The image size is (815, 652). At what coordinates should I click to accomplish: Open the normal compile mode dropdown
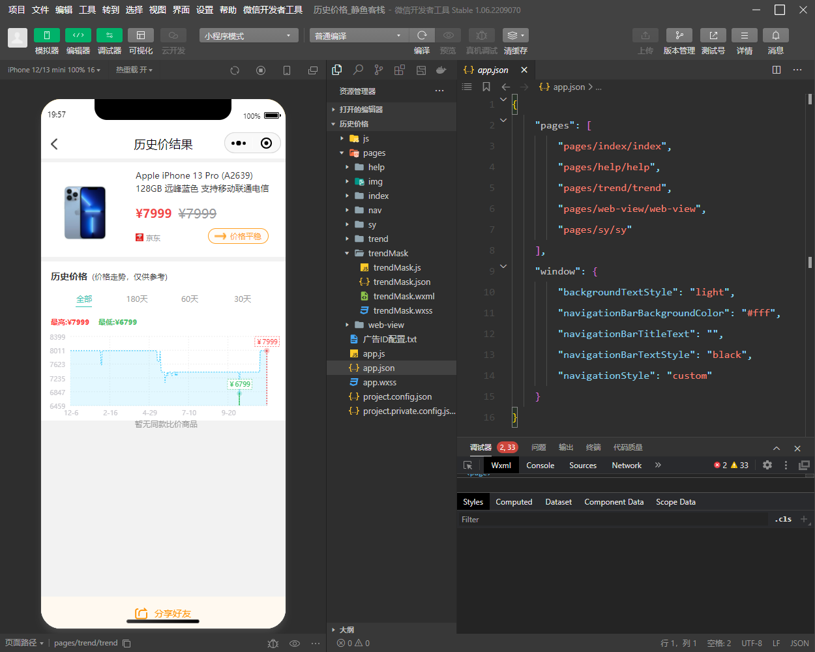pyautogui.click(x=358, y=36)
